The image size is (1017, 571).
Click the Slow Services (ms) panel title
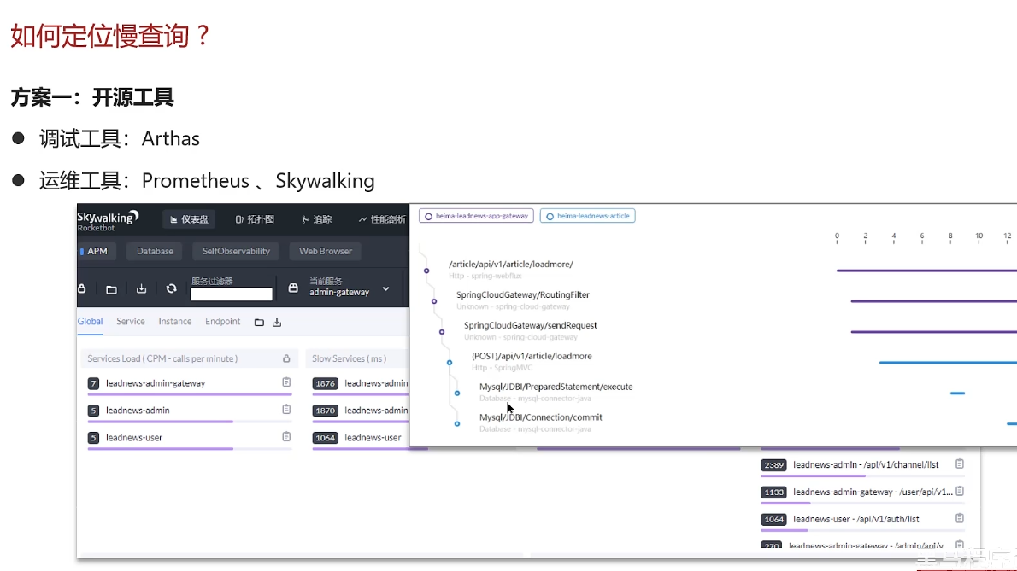coord(349,358)
